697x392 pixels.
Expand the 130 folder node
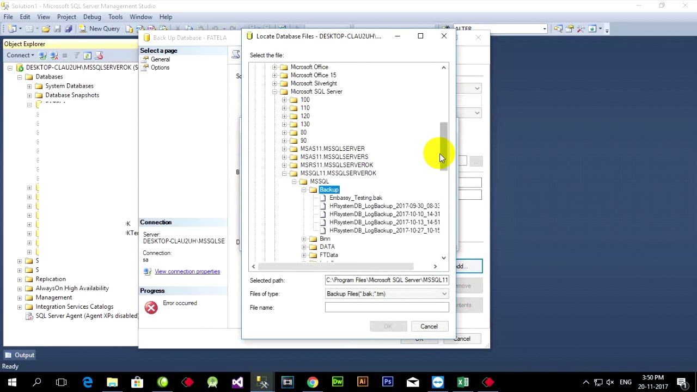284,124
